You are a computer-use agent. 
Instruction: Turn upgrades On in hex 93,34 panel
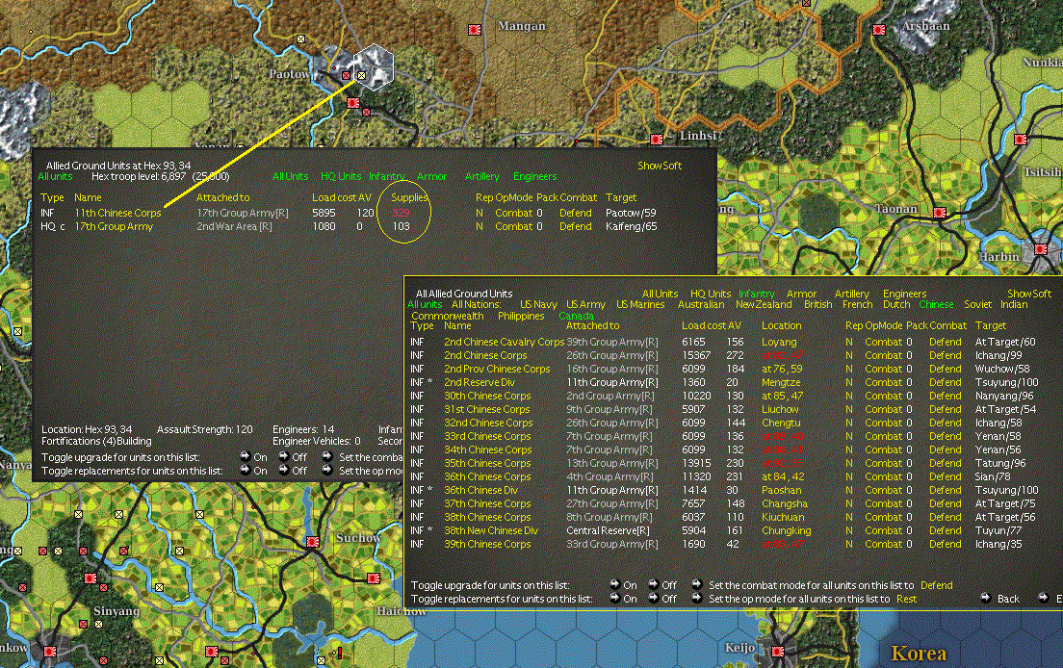pyautogui.click(x=246, y=456)
